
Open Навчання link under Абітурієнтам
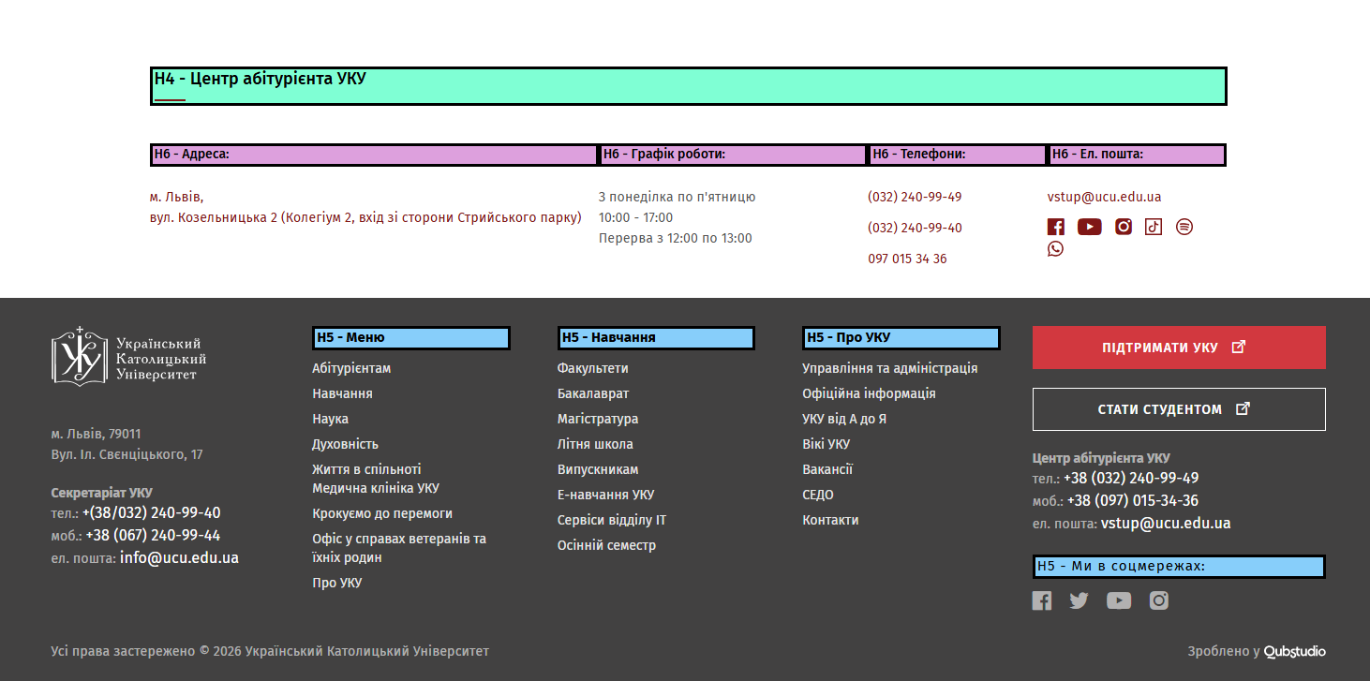342,393
